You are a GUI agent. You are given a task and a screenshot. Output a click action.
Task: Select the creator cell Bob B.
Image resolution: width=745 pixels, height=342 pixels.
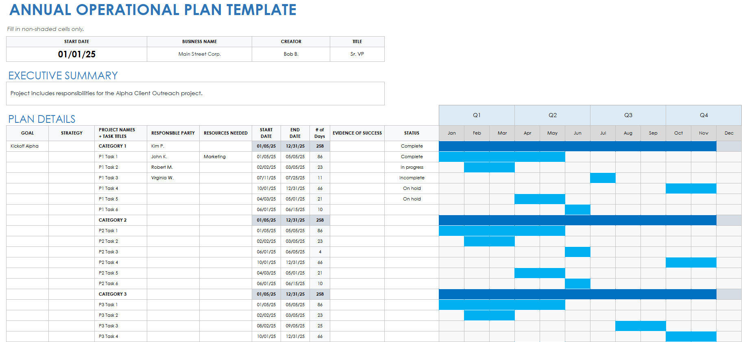pos(291,54)
